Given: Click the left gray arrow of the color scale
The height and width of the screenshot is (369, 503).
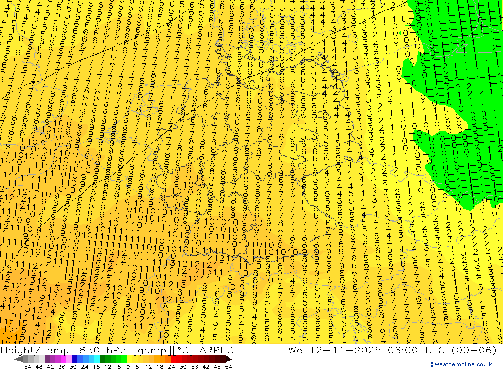Looking at the screenshot, I should tap(18, 359).
